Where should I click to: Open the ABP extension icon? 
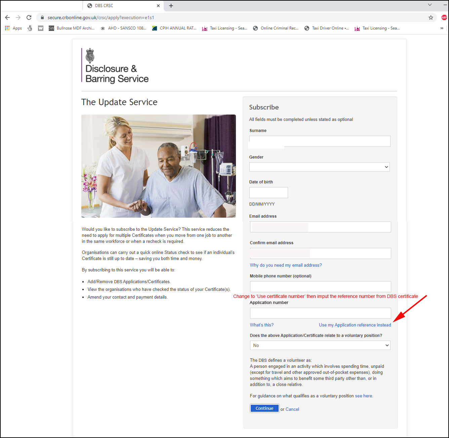point(444,17)
